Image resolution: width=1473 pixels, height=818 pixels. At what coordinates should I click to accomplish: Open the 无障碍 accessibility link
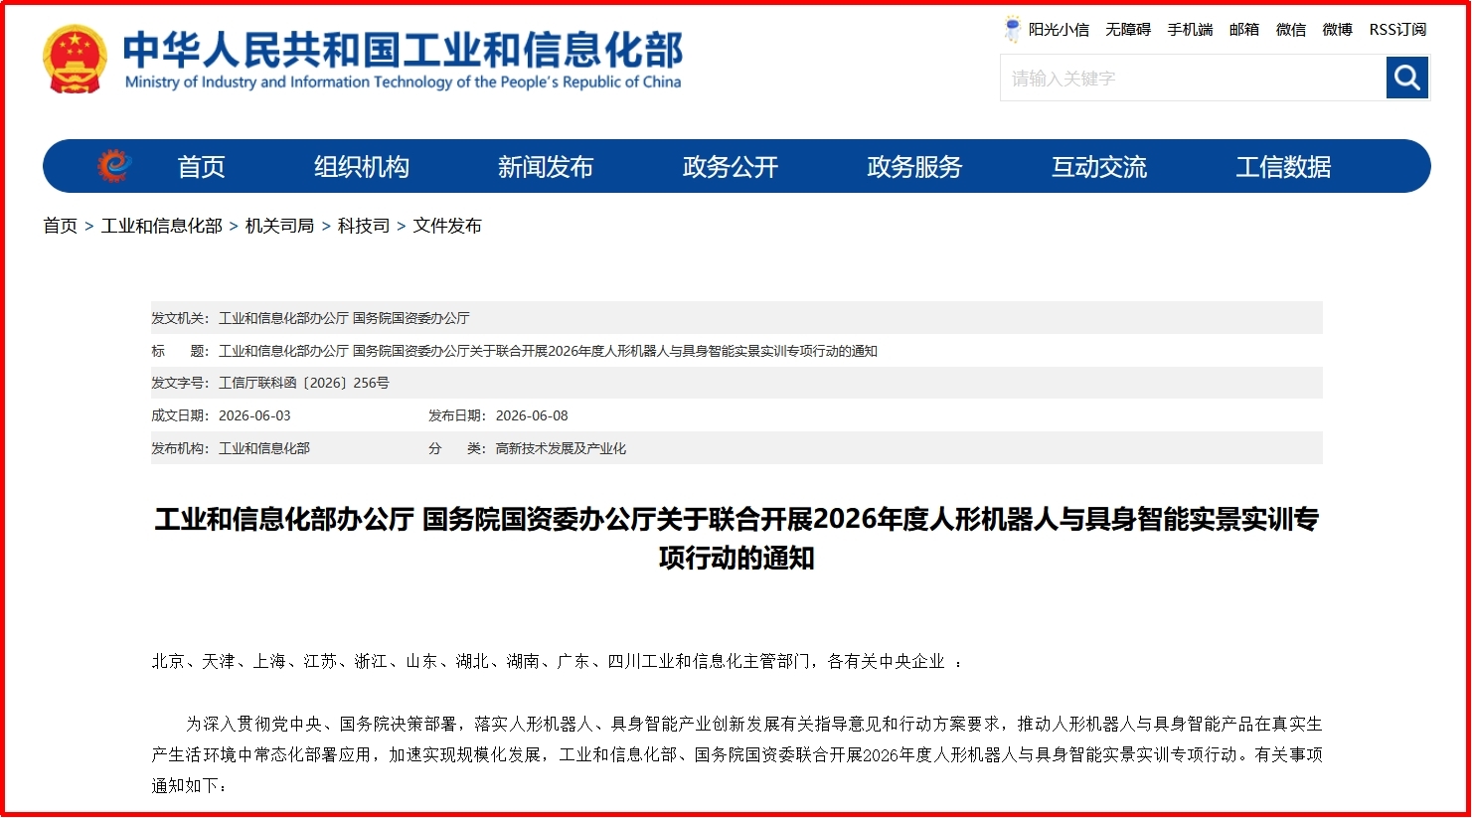[1128, 30]
